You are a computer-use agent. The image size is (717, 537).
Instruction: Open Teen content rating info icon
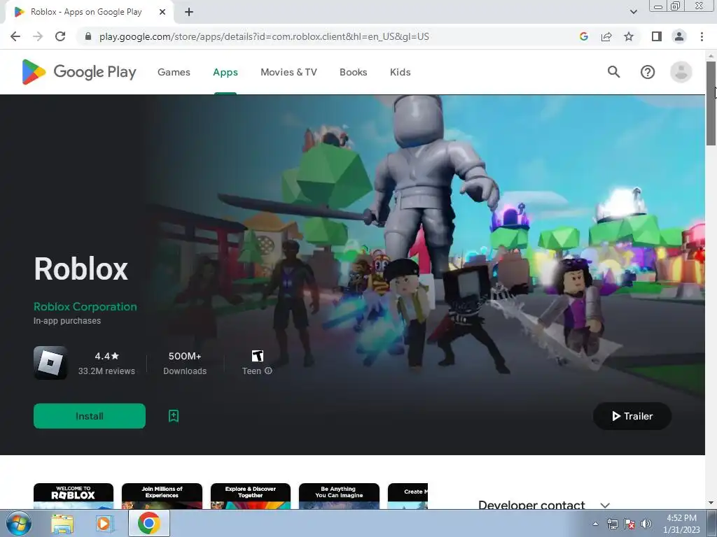[268, 371]
